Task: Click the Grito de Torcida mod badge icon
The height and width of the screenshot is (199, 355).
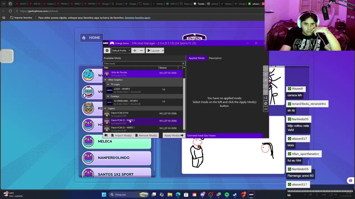Action: coord(107,74)
